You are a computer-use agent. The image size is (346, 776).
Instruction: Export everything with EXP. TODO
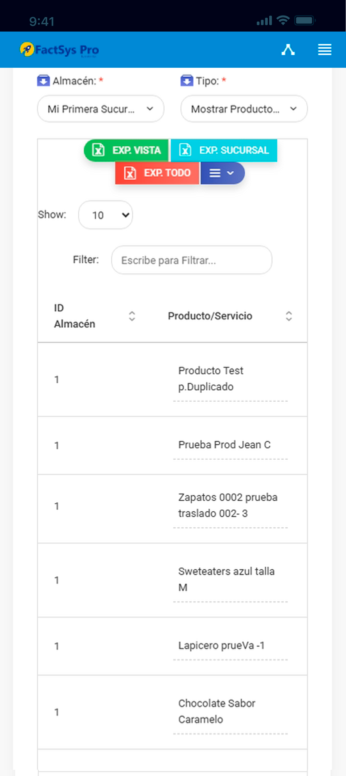pos(157,173)
